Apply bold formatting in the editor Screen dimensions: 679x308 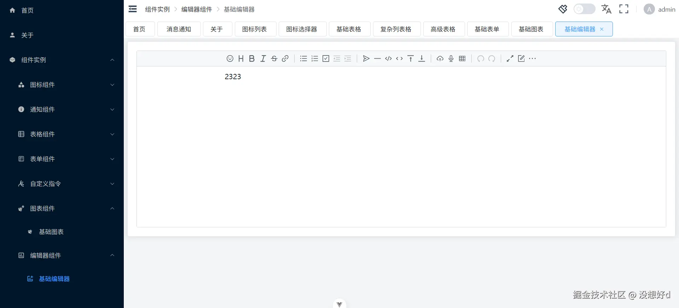252,59
